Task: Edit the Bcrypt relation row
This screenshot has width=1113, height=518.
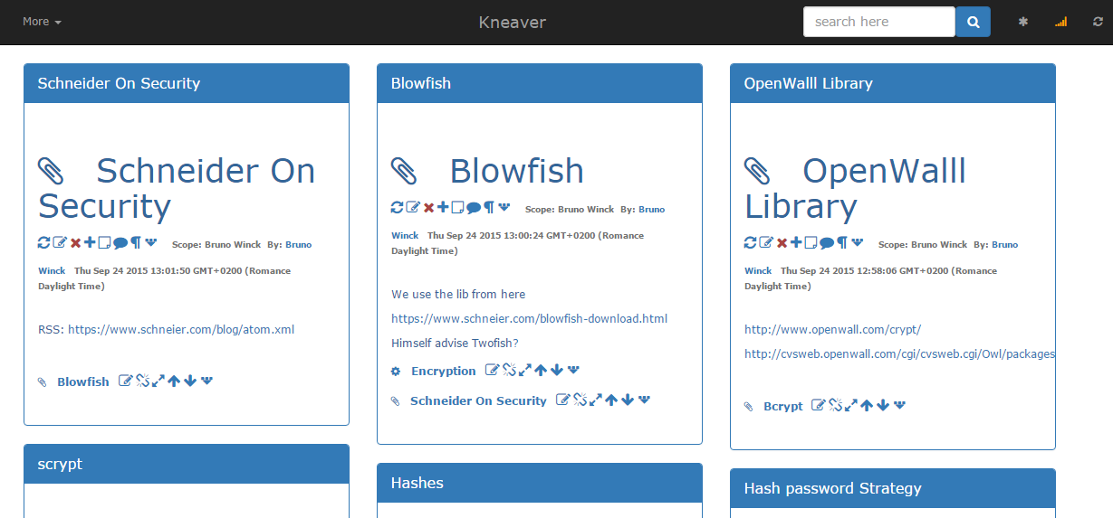Action: (x=819, y=405)
